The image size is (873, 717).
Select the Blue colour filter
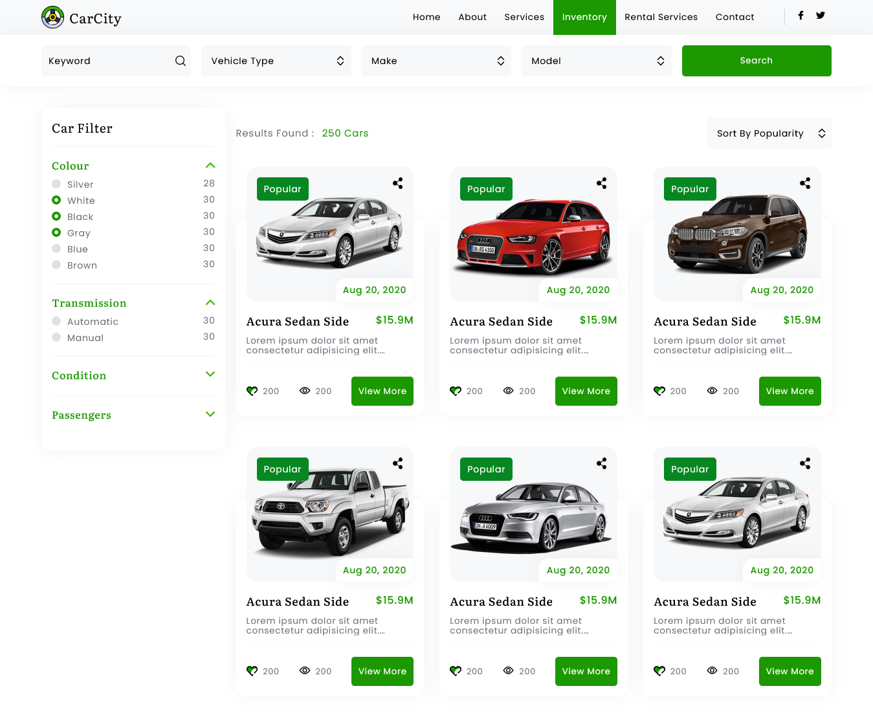[56, 248]
